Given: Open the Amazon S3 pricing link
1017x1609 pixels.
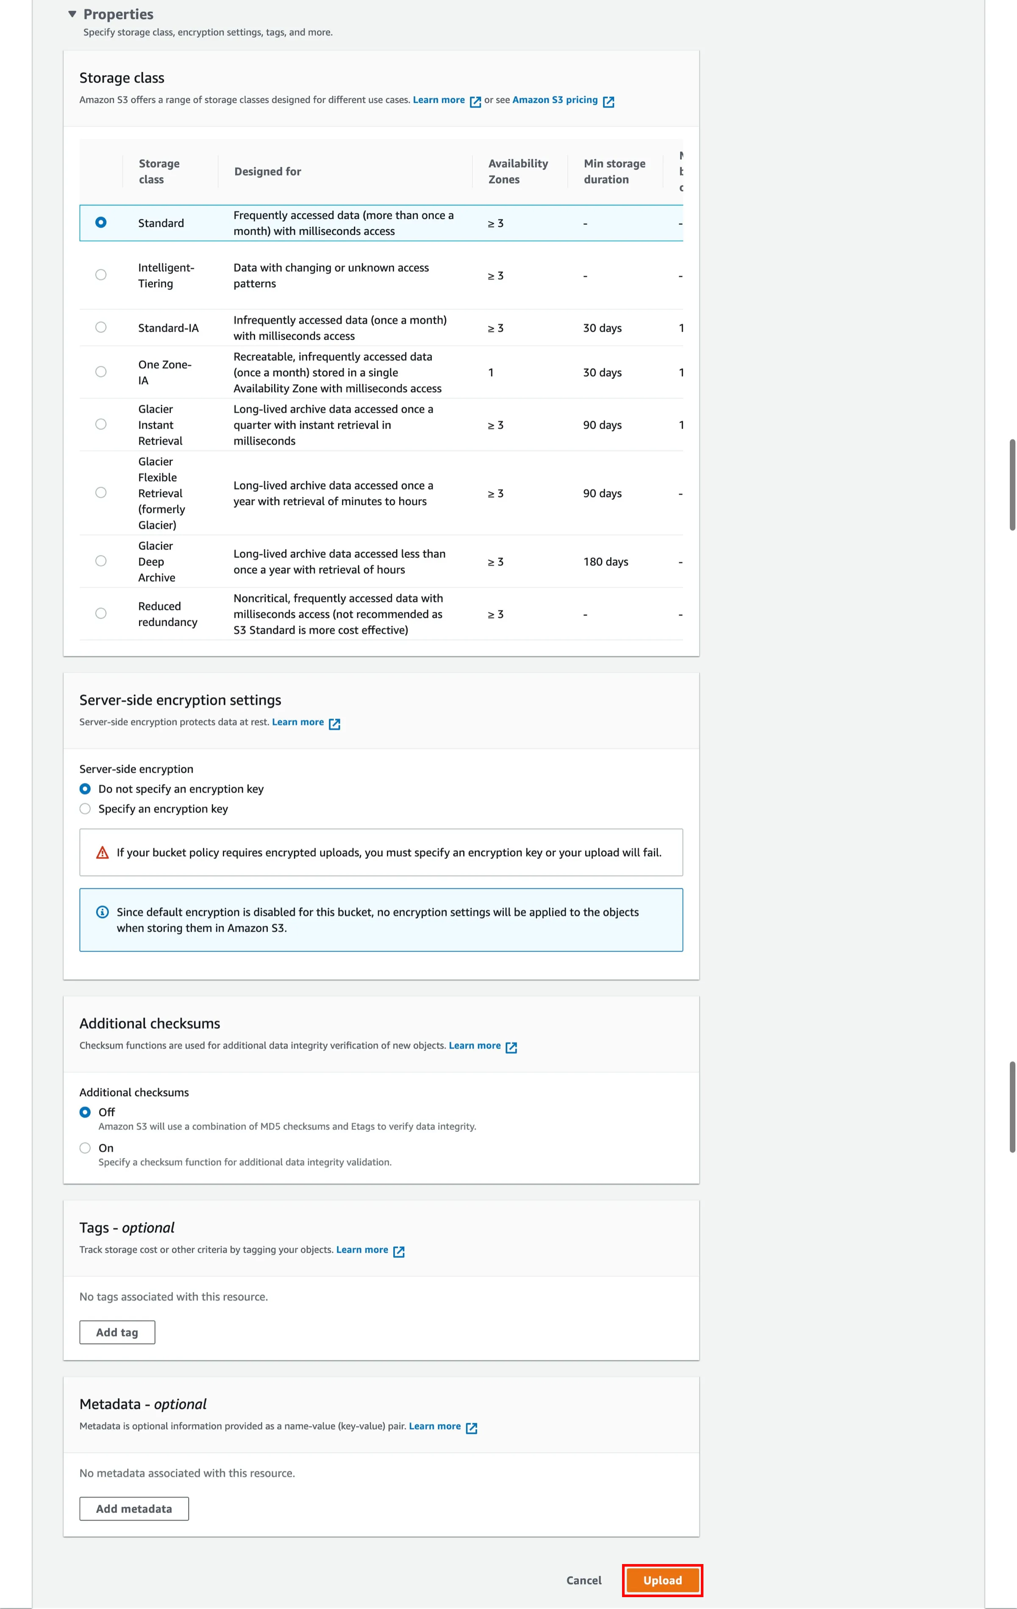Looking at the screenshot, I should [555, 100].
